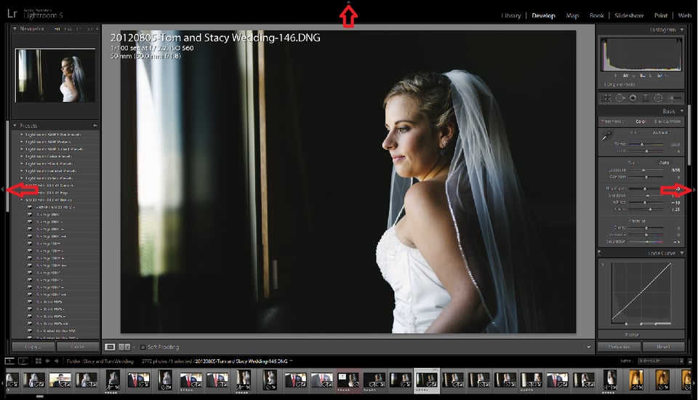Image resolution: width=698 pixels, height=400 pixels.
Task: Toggle the highlight clipping indicator in histogram
Action: [x=679, y=41]
